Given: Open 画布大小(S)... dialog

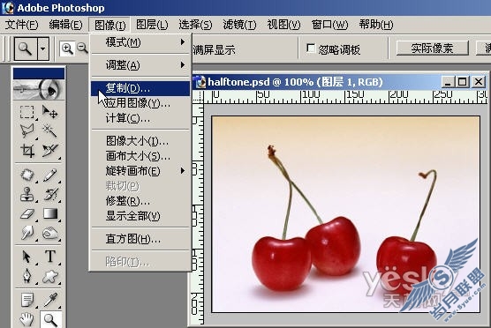Looking at the screenshot, I should [140, 156].
